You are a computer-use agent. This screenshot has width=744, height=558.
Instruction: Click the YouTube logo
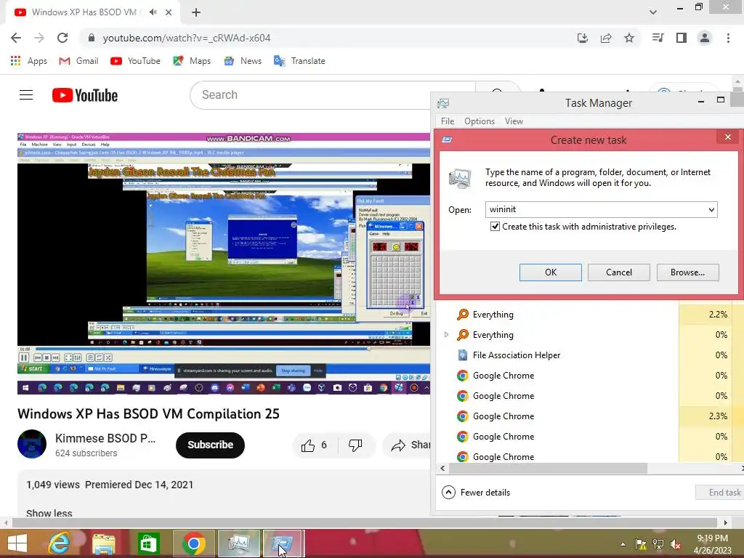click(x=85, y=95)
